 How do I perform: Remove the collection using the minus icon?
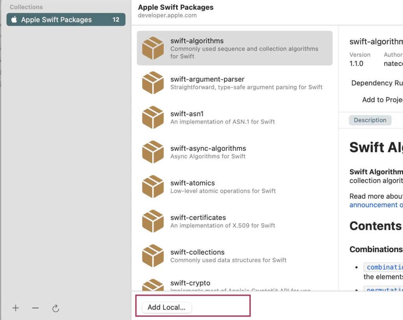pos(35,308)
